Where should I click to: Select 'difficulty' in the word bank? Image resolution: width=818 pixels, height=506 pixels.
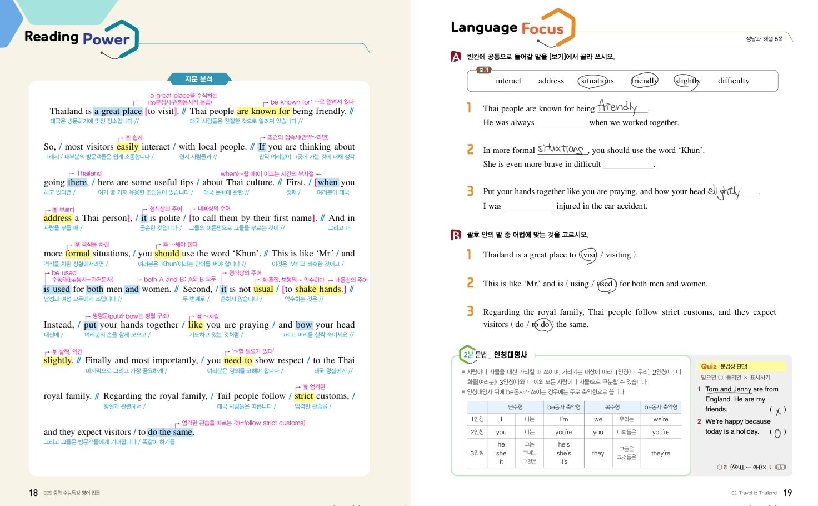(x=734, y=81)
